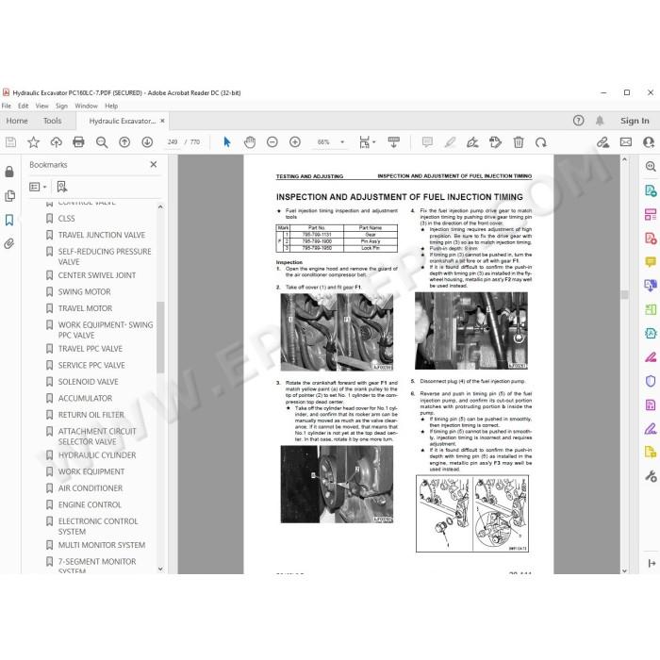
Task: Open the AIR CONDITIONER bookmark
Action: tap(91, 488)
